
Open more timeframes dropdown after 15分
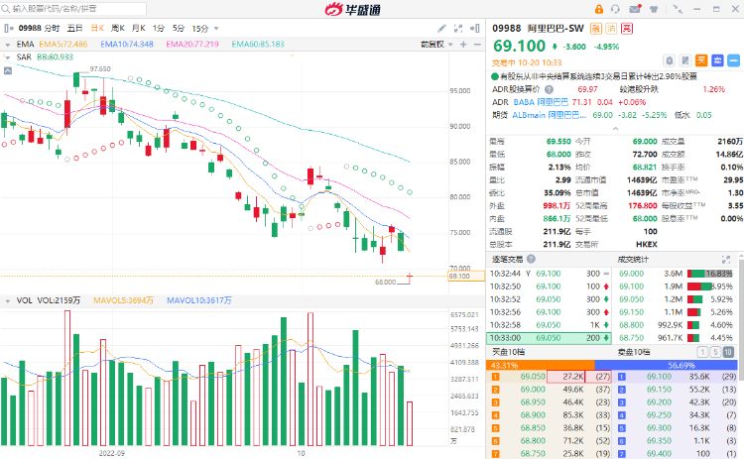(x=216, y=29)
